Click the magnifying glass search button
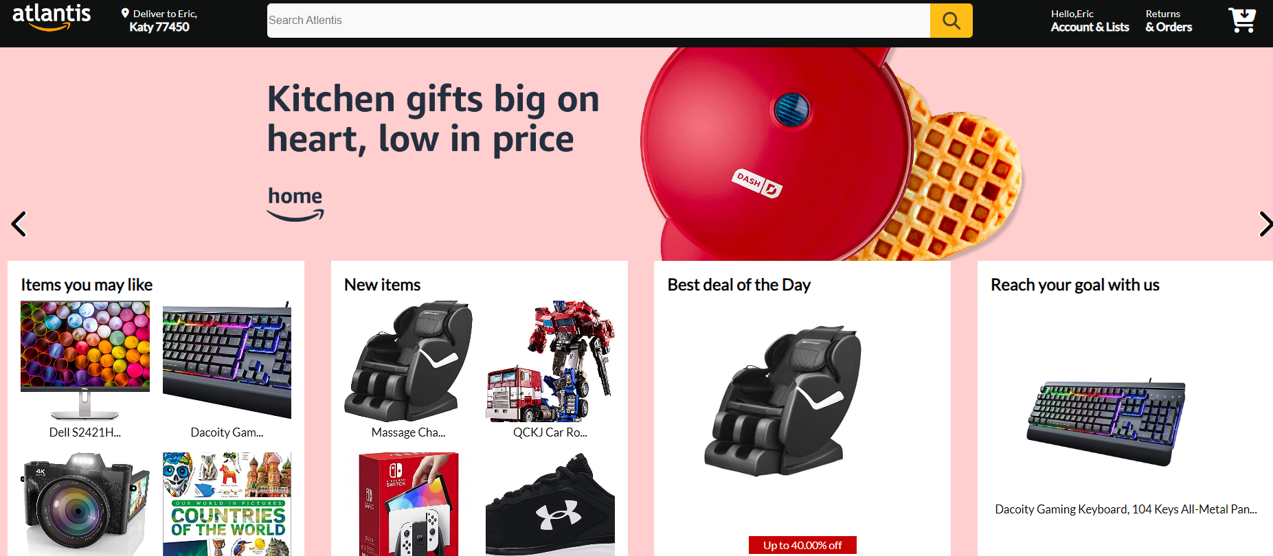1273x556 pixels. click(951, 21)
